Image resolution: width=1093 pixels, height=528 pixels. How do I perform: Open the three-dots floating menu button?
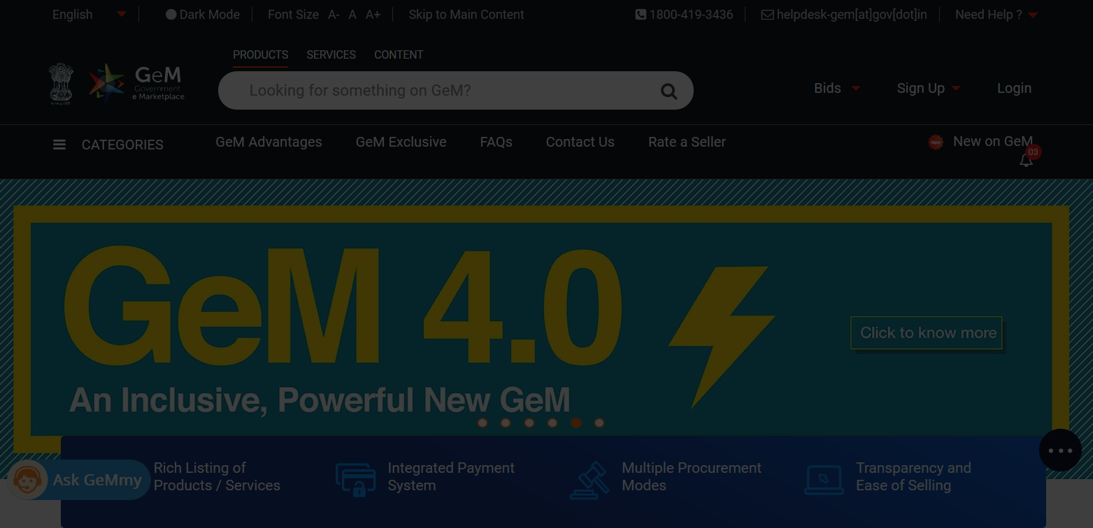point(1060,450)
